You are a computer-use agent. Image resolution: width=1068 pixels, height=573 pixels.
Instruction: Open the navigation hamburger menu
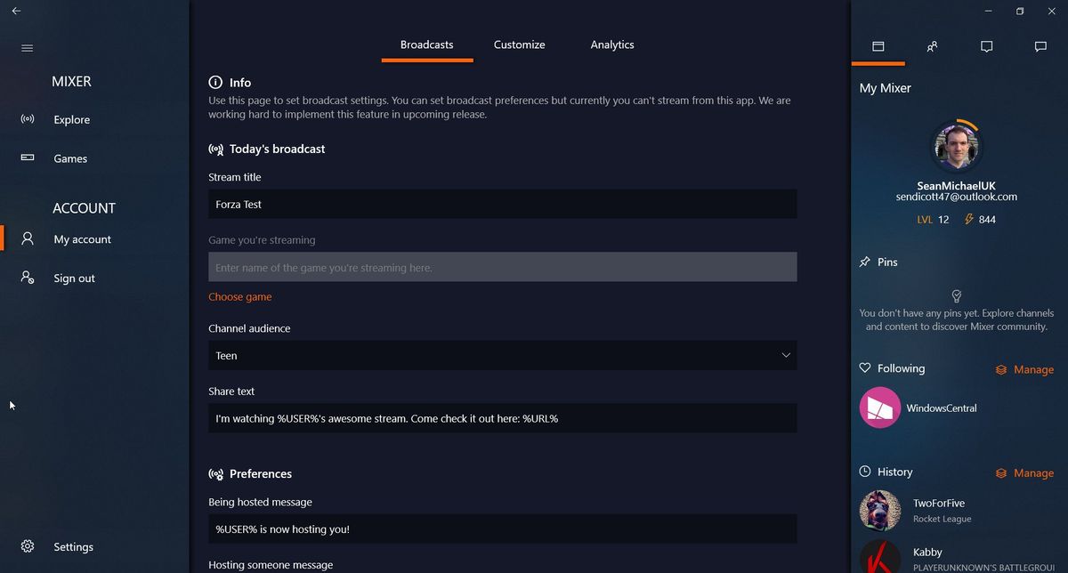(x=27, y=48)
